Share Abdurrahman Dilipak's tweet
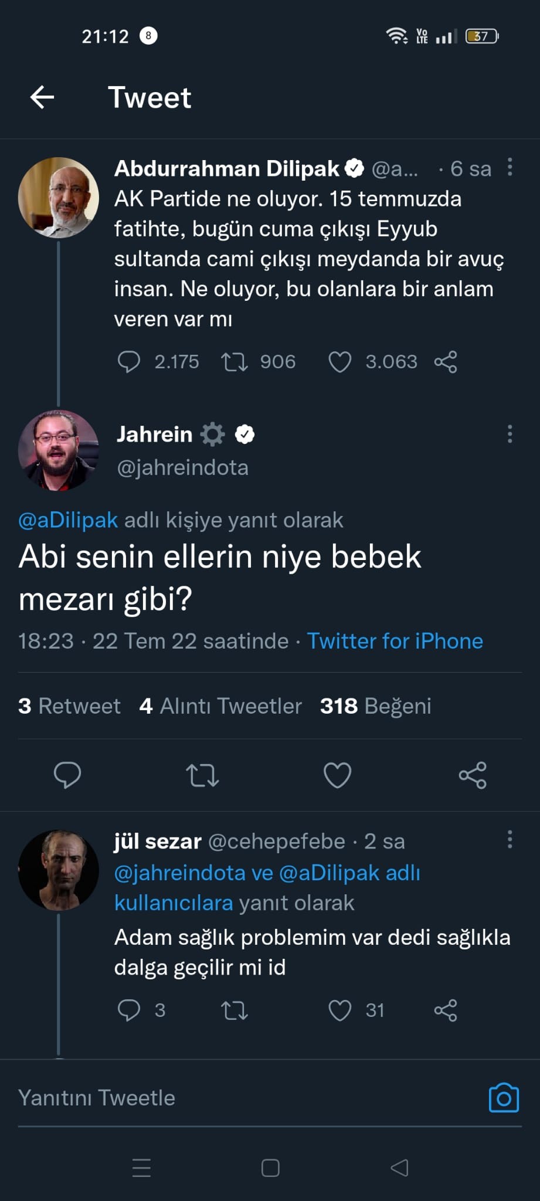Viewport: 540px width, 1201px height. pos(446,362)
